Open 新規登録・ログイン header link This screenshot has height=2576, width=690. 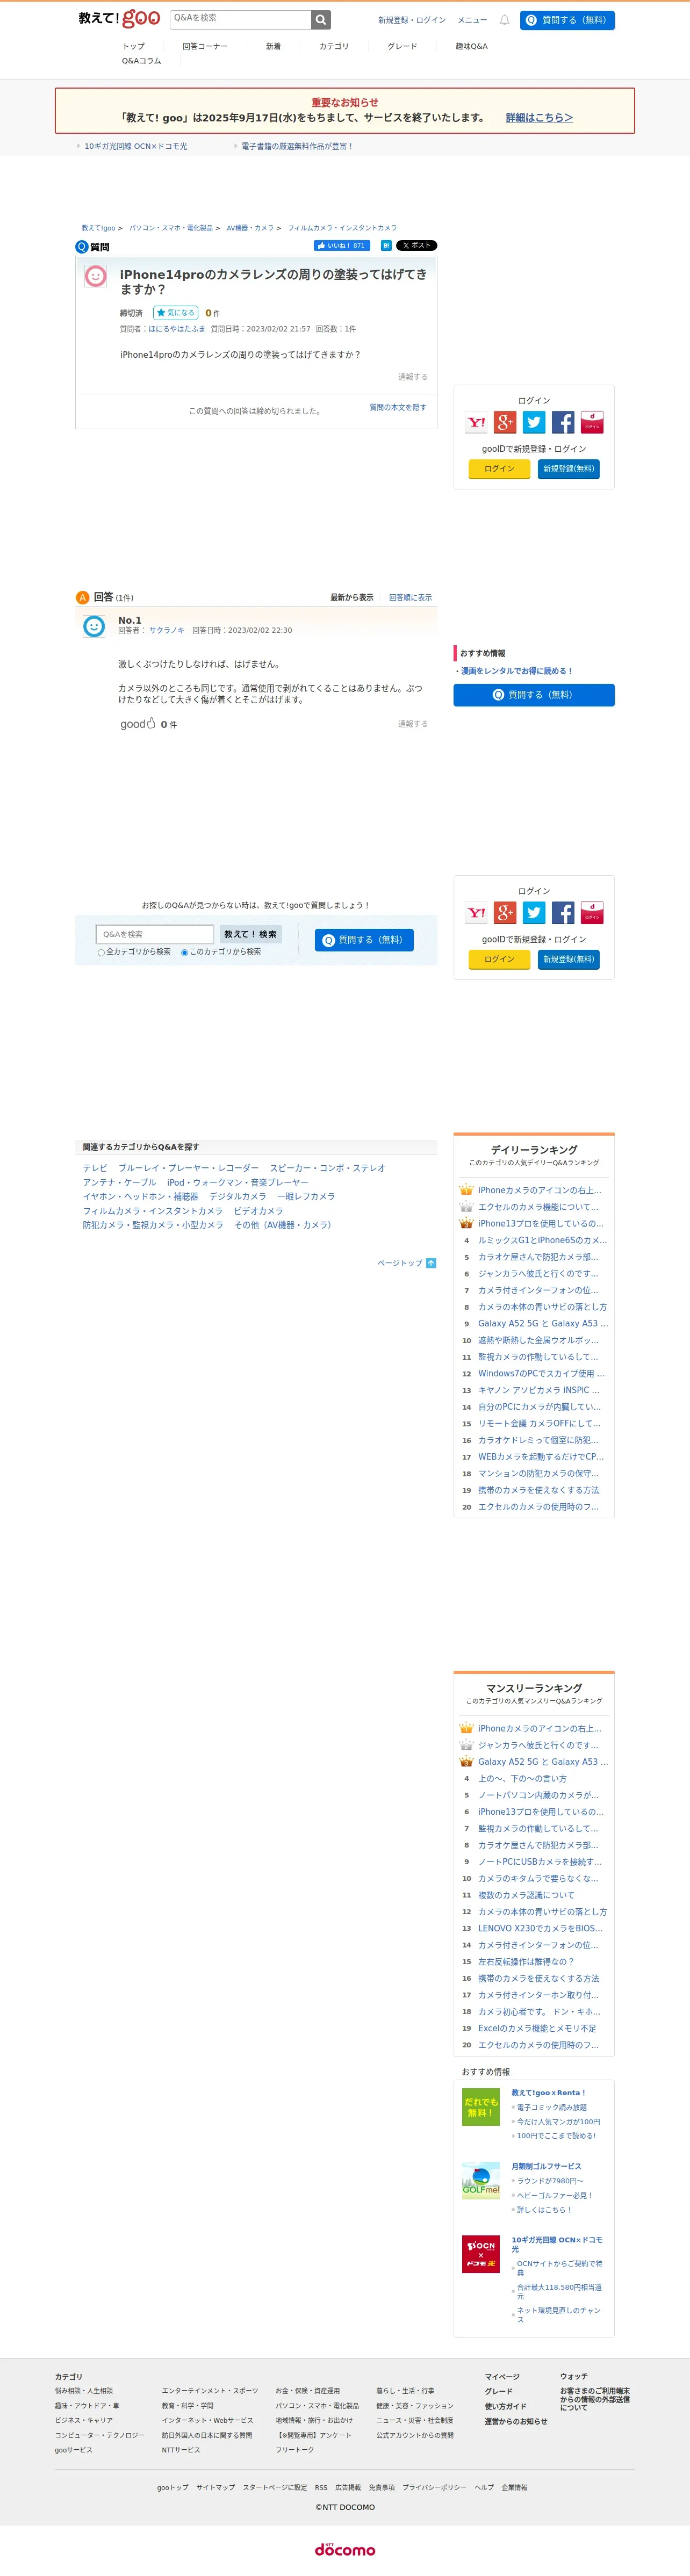[412, 20]
